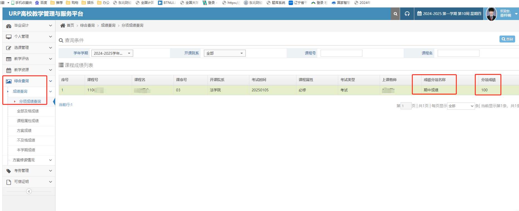Screen dimensions: 519x211
Task: Click the calendar icon beside 2024-2025 term
Action: point(419,14)
